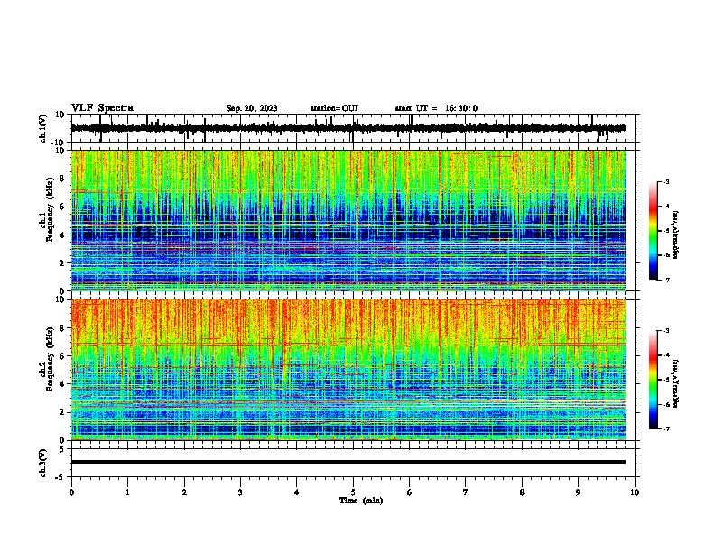
Task: Click the ch.3(V) axis label
Action: (x=43, y=463)
